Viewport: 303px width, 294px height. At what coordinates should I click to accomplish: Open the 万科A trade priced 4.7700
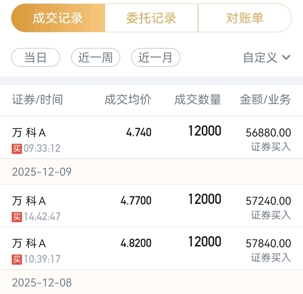(x=151, y=206)
